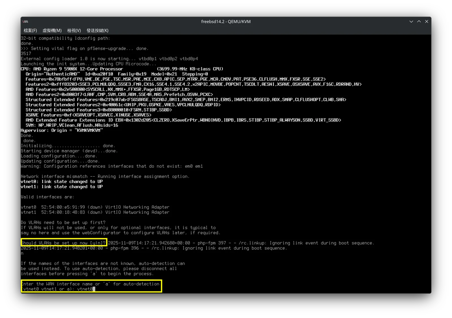
Task: Click 'Starting device manager (devd)...done.' line
Action: [x=69, y=151]
